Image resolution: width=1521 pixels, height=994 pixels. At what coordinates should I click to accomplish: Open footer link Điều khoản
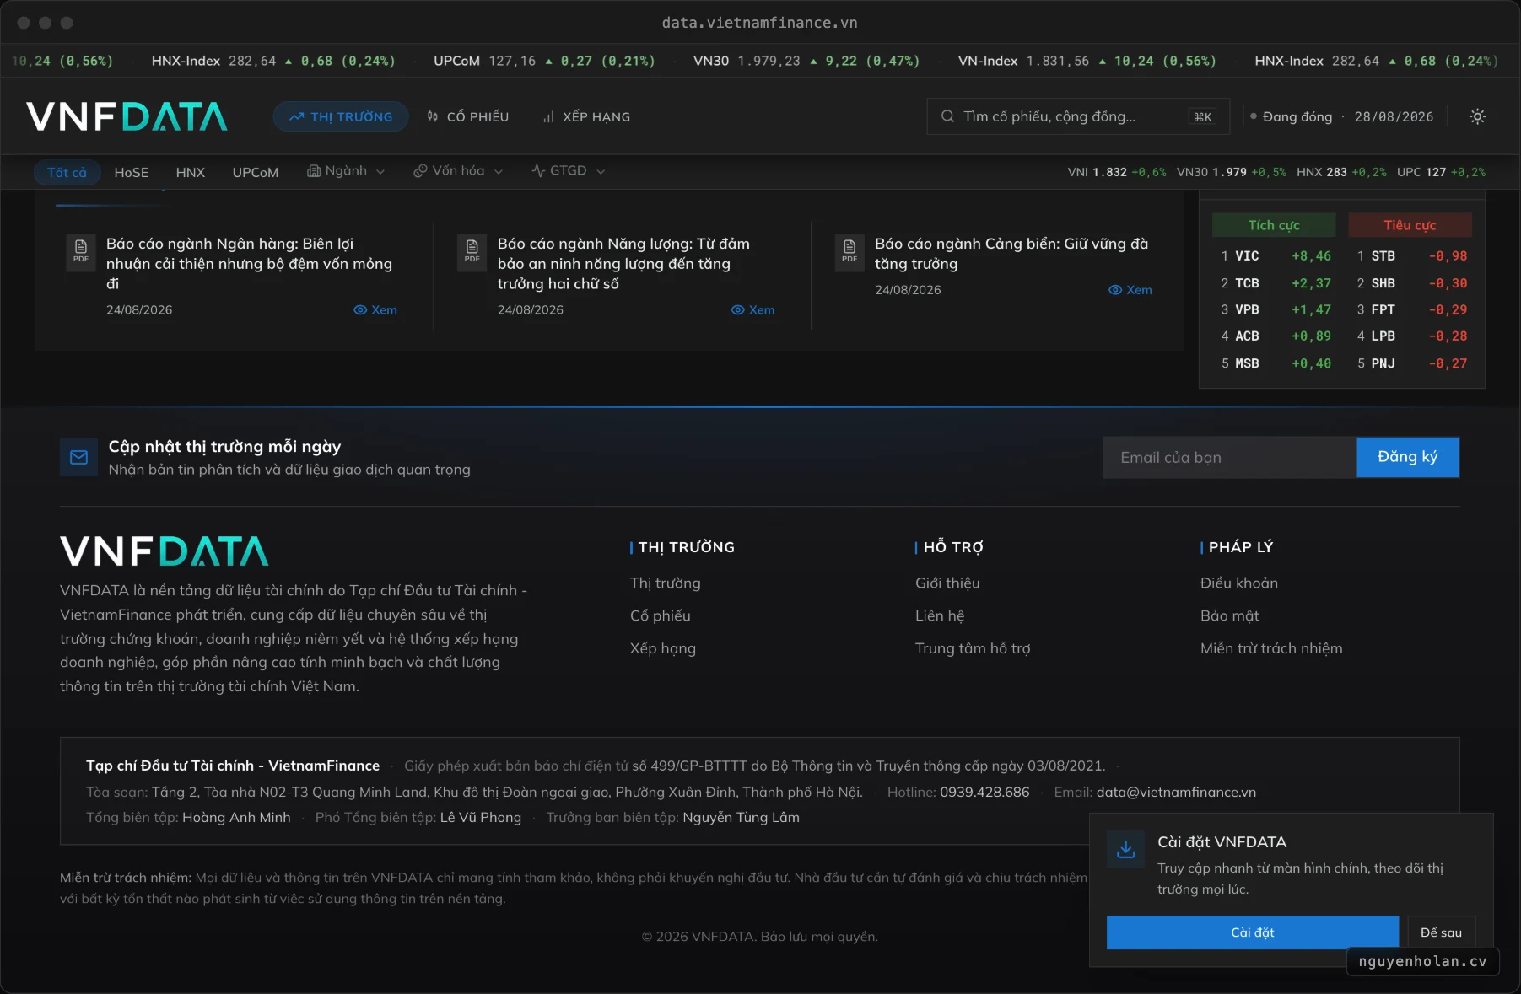(1238, 583)
